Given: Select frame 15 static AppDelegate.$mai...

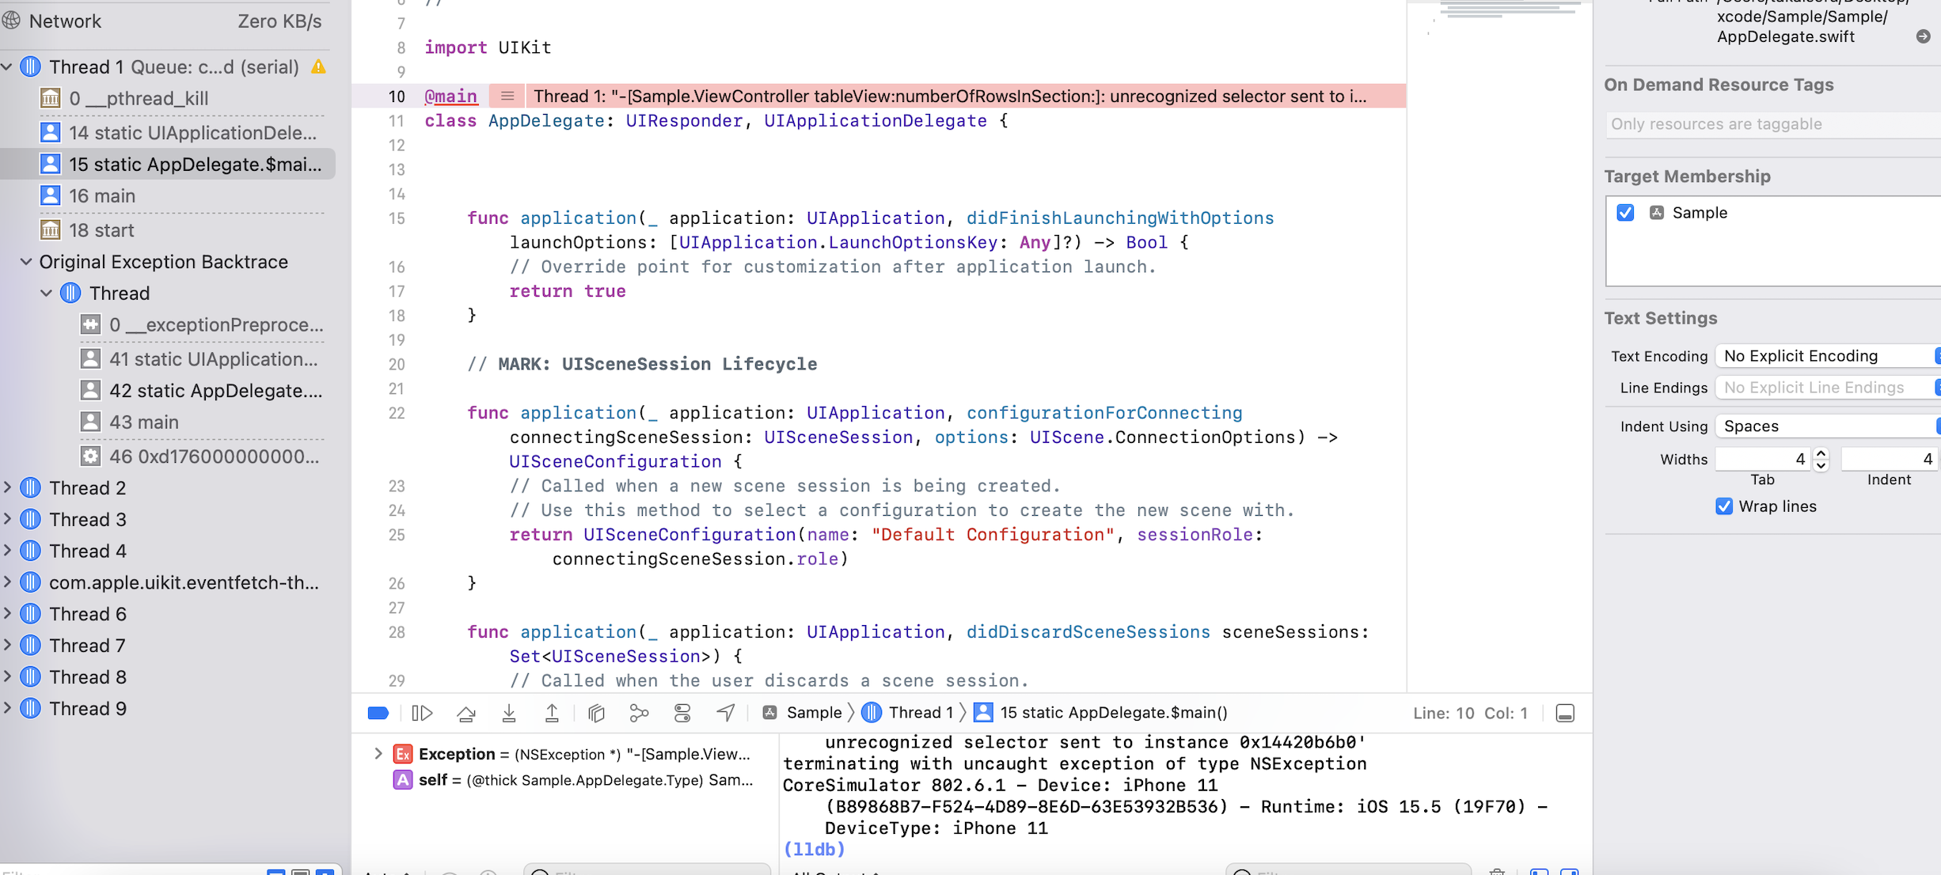Looking at the screenshot, I should 168,165.
